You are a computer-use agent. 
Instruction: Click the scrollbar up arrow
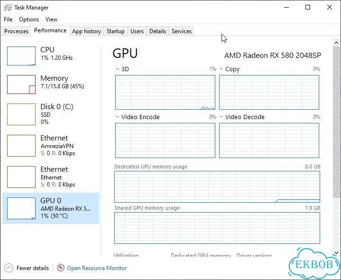pyautogui.click(x=336, y=43)
